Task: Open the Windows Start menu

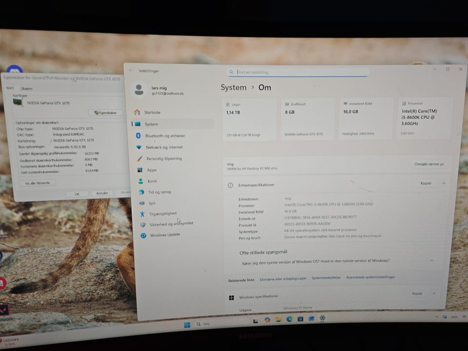Action: (187, 325)
